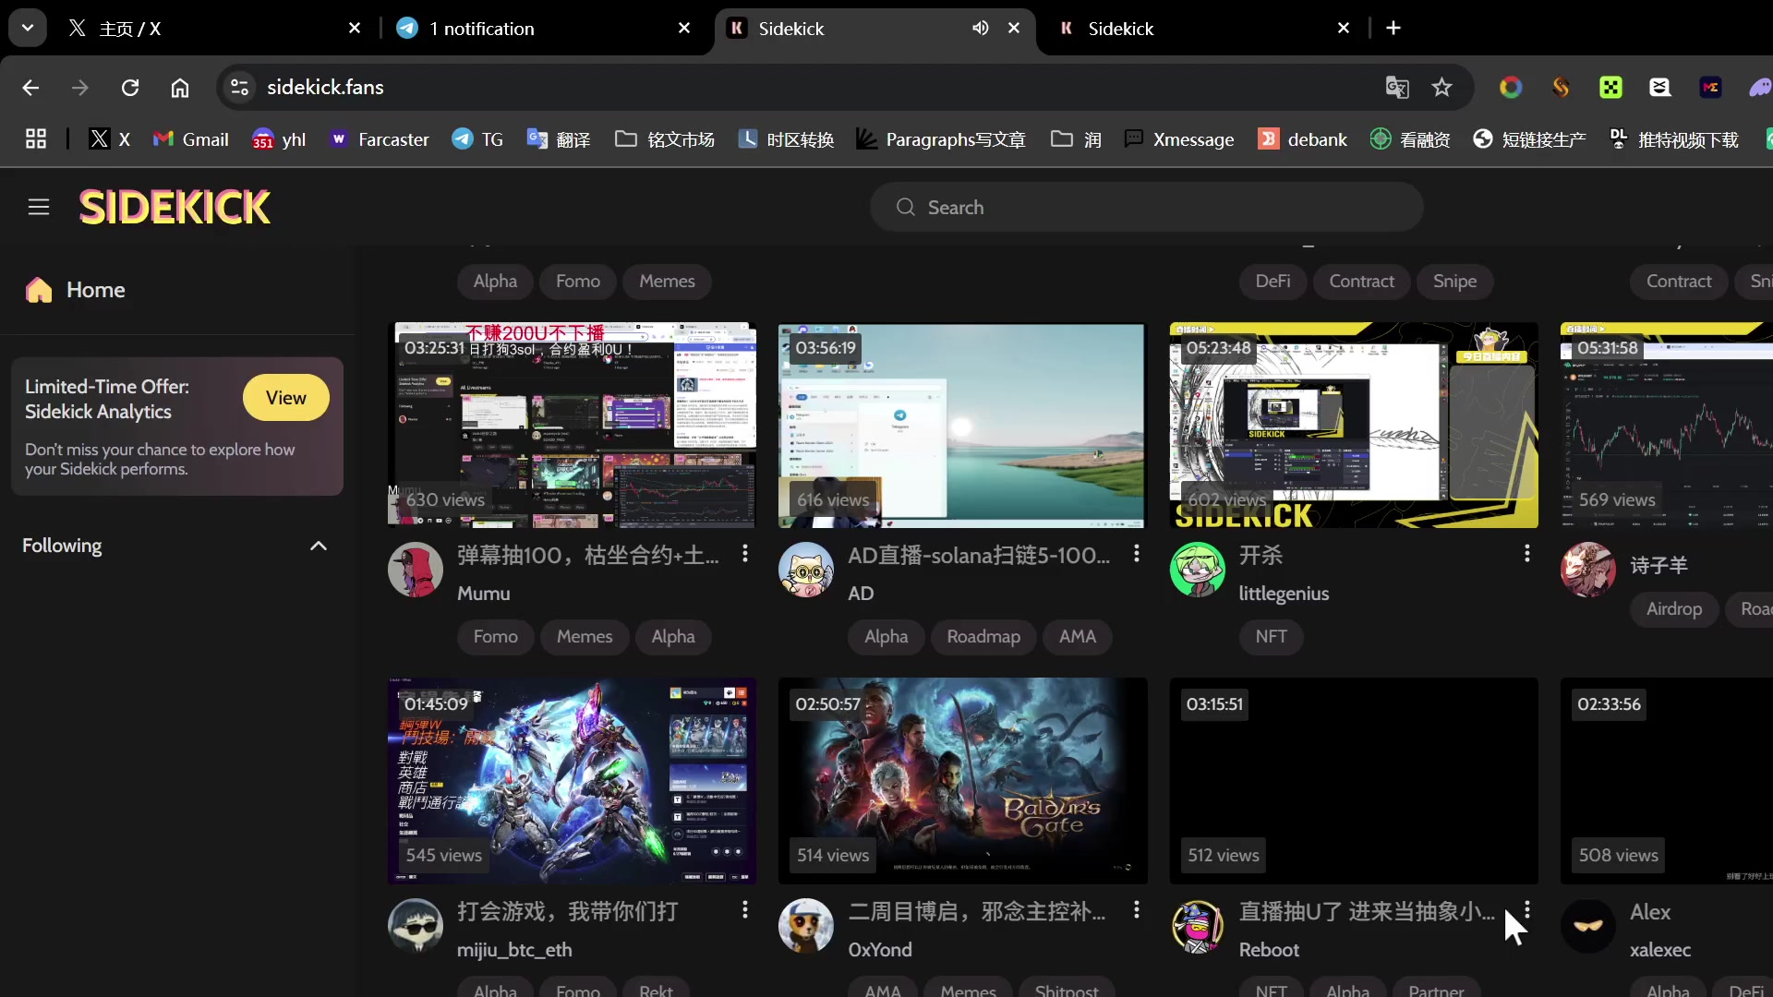Open the Gmail bookmark
Viewport: 1773px width, 997px height.
pos(190,138)
